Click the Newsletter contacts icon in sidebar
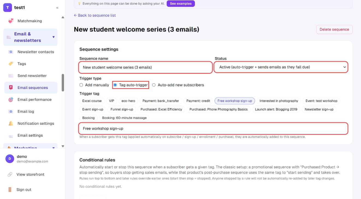361x199 pixels. pos(11,52)
